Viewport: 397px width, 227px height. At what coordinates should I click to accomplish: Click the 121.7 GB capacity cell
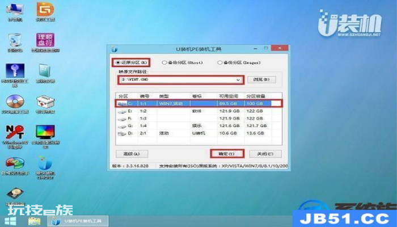tap(256, 125)
